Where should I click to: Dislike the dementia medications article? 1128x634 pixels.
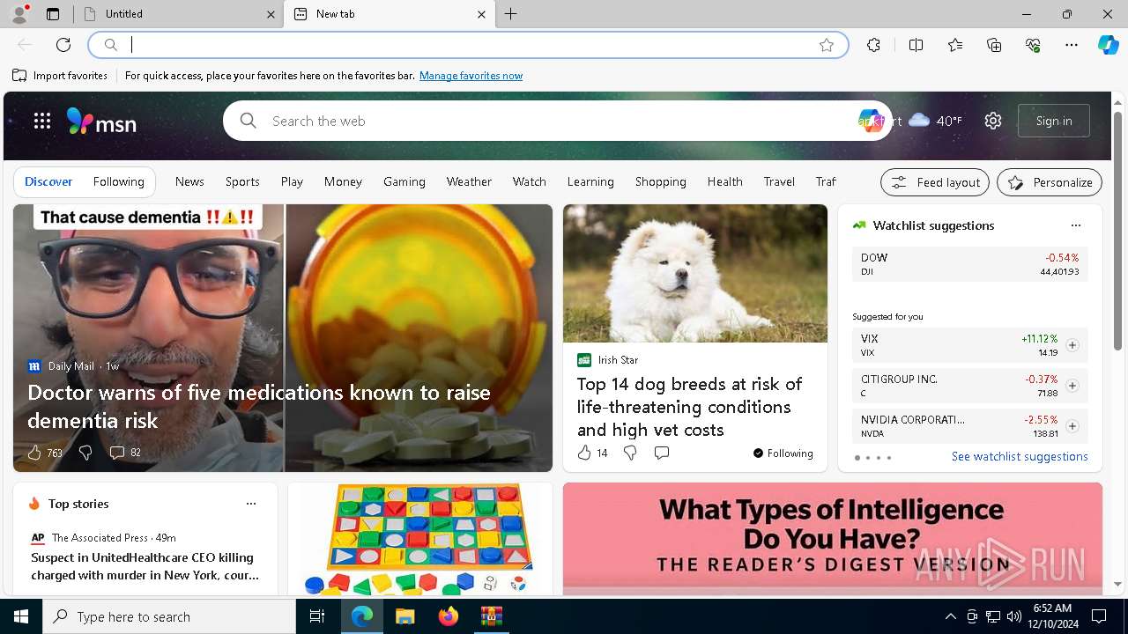(x=85, y=453)
